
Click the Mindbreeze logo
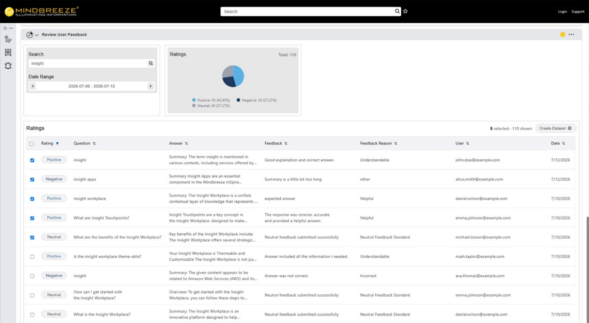[41, 11]
